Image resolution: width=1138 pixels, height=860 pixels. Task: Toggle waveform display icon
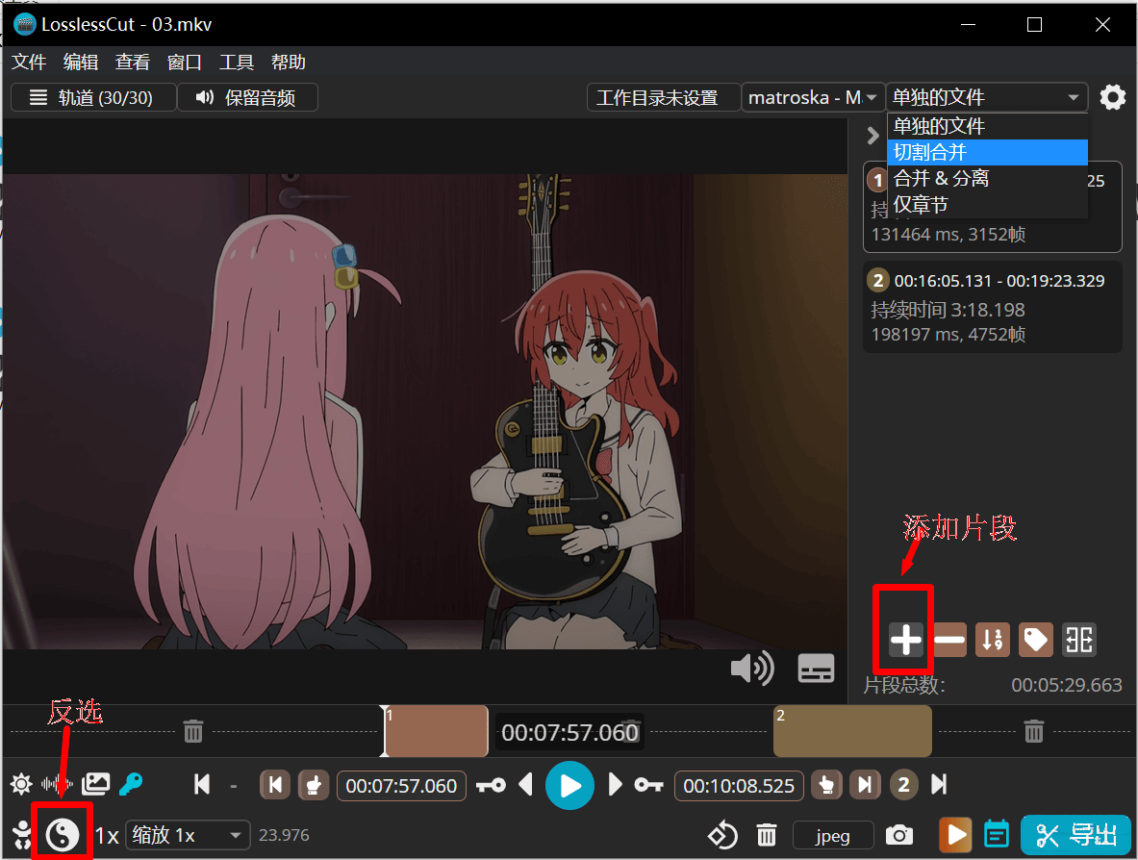pos(57,785)
